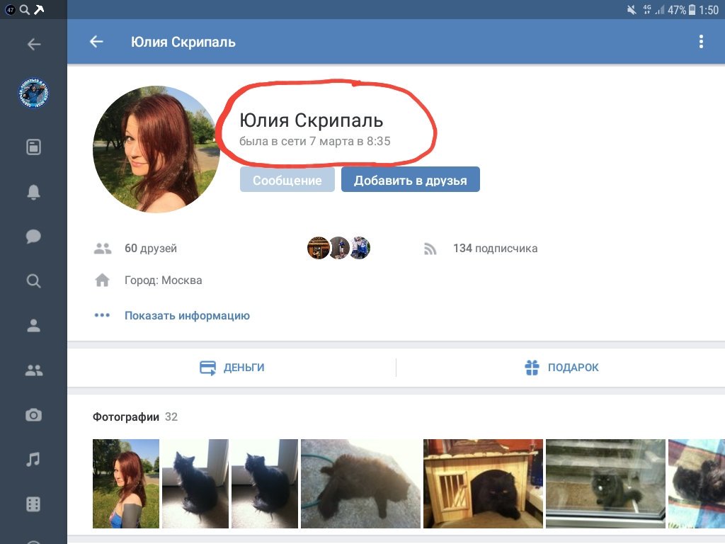Viewport: 725px width, 544px height.
Task: Open the 60 друзей list
Action: coord(151,249)
